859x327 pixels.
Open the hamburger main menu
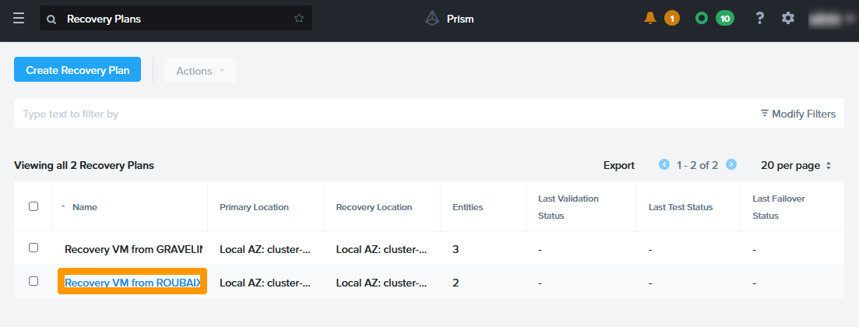(19, 19)
